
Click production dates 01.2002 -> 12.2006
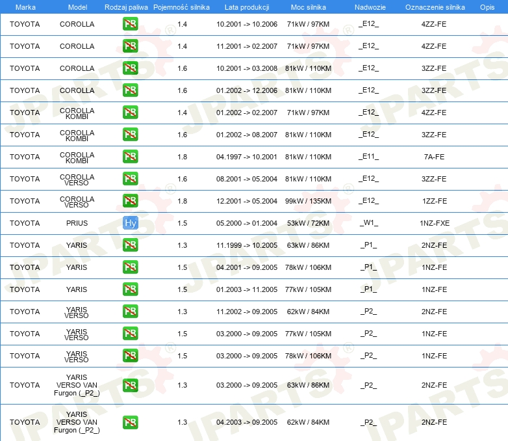(x=247, y=90)
